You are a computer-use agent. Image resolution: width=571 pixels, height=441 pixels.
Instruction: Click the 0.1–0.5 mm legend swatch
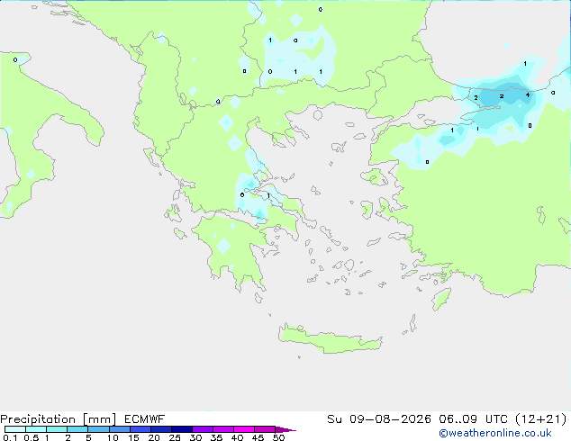tap(15, 429)
